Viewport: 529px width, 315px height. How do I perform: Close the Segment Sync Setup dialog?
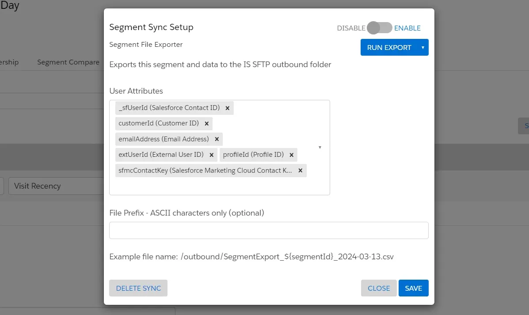[x=379, y=288]
